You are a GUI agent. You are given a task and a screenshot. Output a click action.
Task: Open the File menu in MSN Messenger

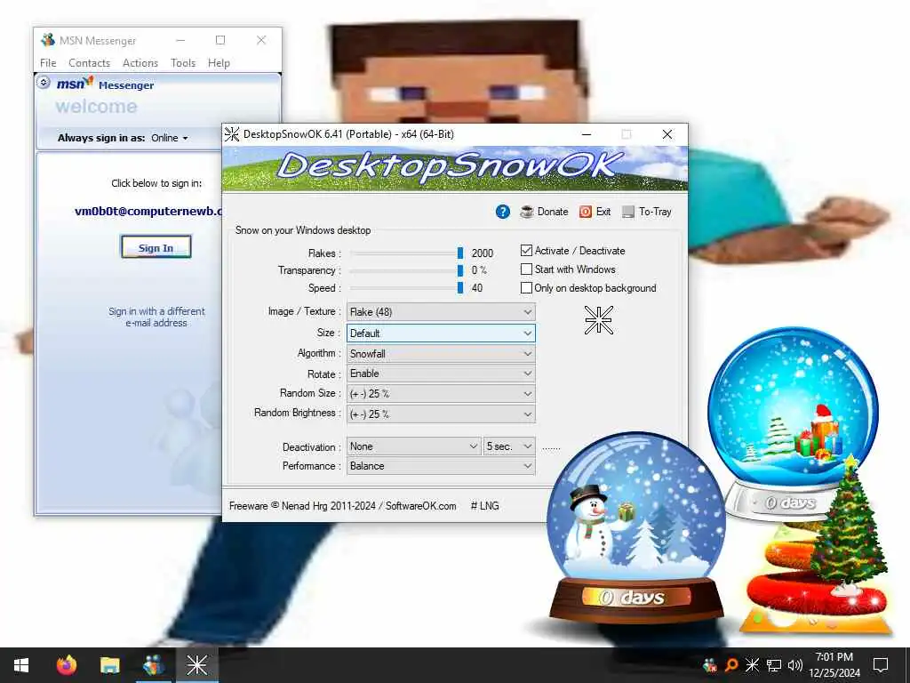pos(48,63)
